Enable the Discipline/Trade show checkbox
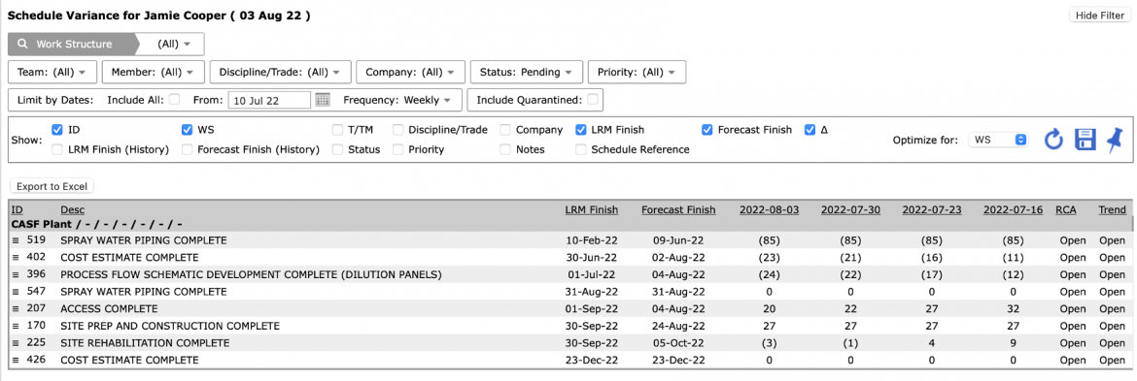 click(x=398, y=130)
